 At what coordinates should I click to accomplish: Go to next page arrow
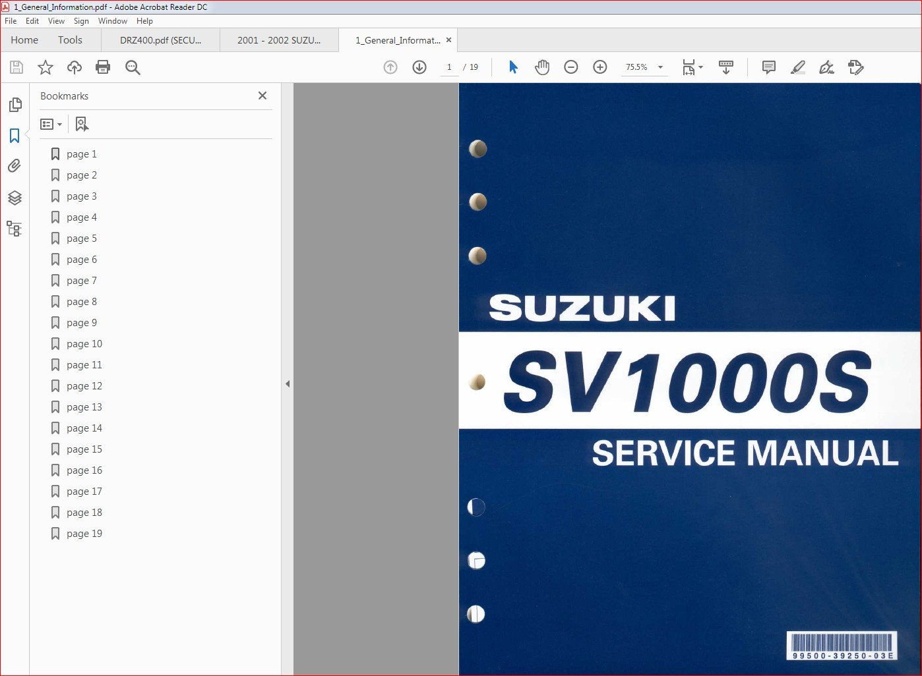point(419,67)
